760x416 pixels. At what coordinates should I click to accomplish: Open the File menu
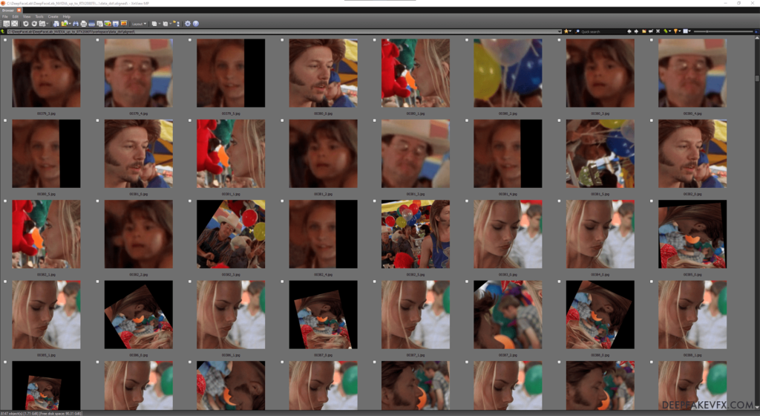(5, 16)
